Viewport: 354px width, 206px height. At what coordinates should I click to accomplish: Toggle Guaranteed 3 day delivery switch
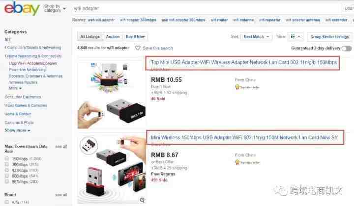tap(346, 48)
